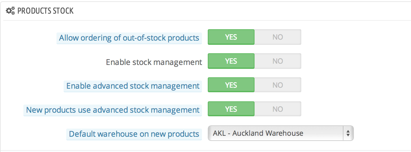Click the AKL - Auckland Warehouse selected value

[x=258, y=133]
